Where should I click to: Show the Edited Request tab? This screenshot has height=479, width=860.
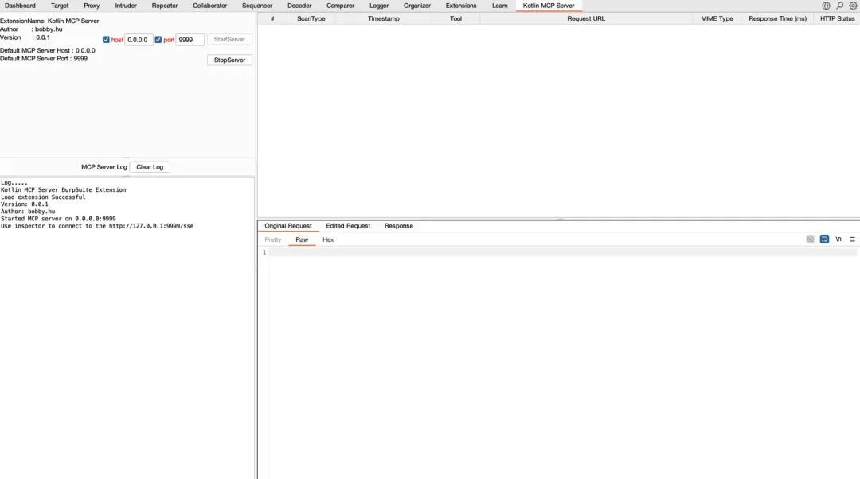point(348,226)
